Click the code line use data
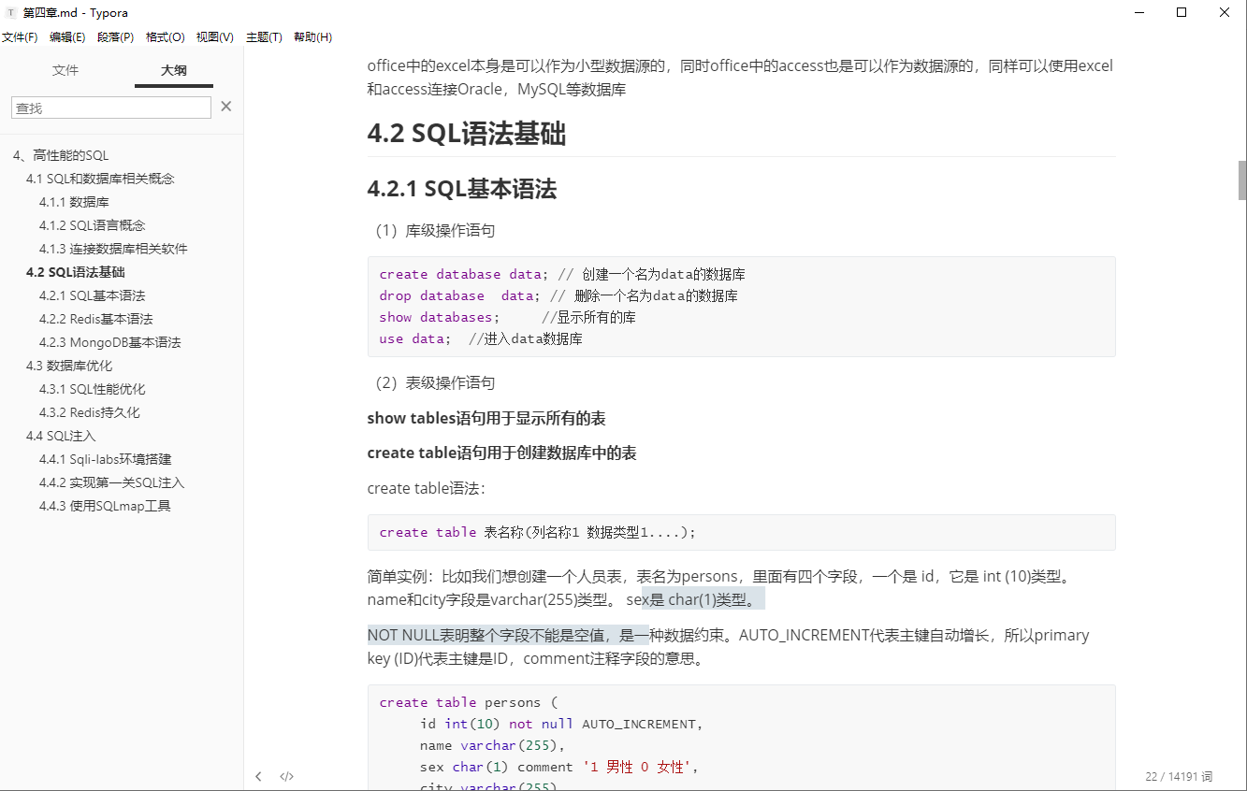Screen dimensions: 1247x791 click(481, 338)
